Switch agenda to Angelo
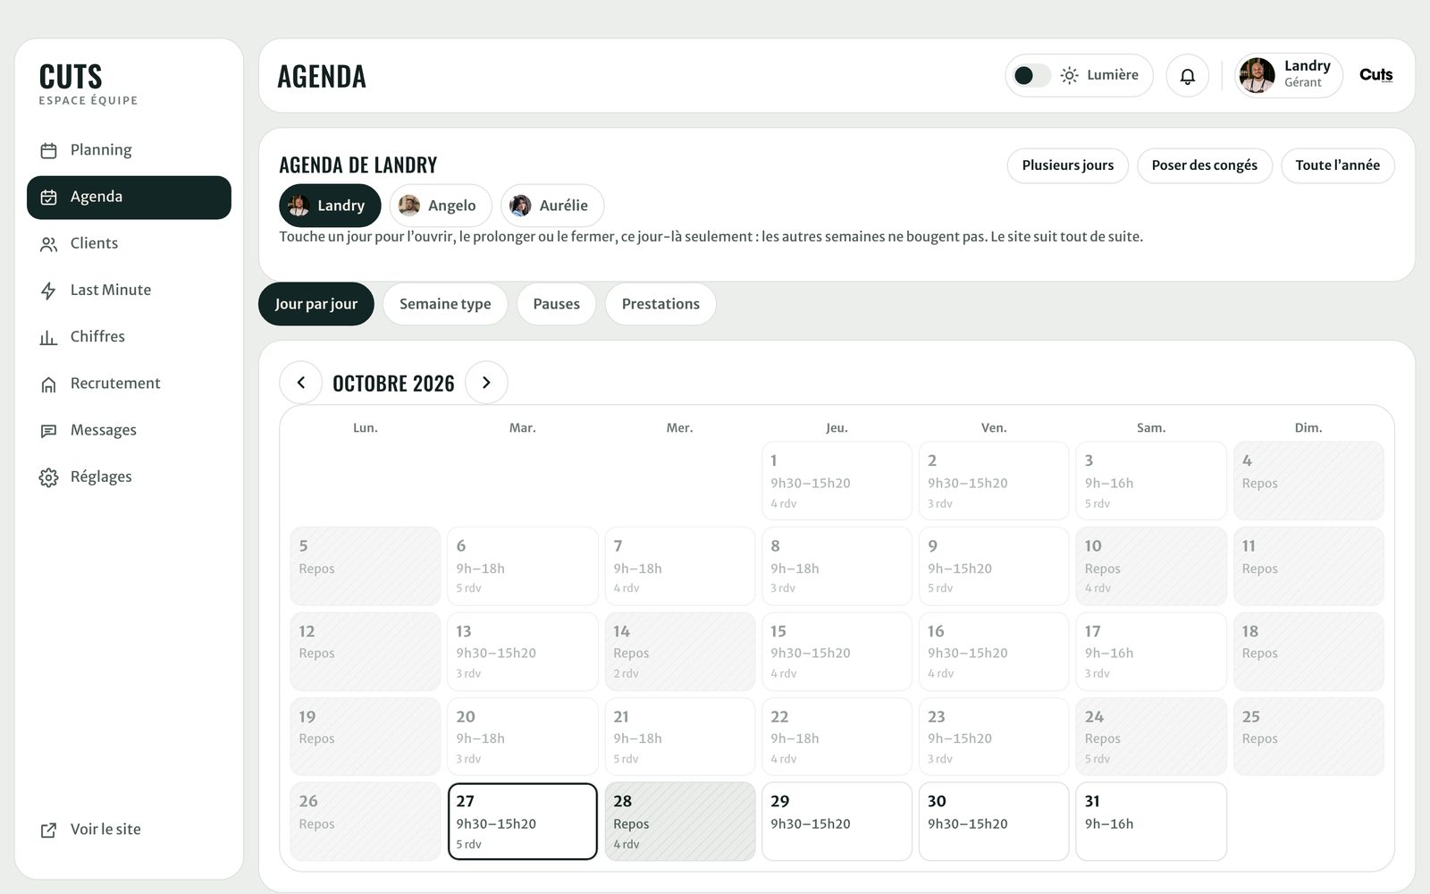 pyautogui.click(x=441, y=206)
